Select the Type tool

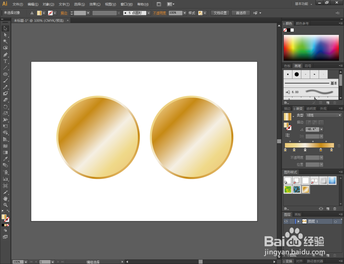pos(5,61)
